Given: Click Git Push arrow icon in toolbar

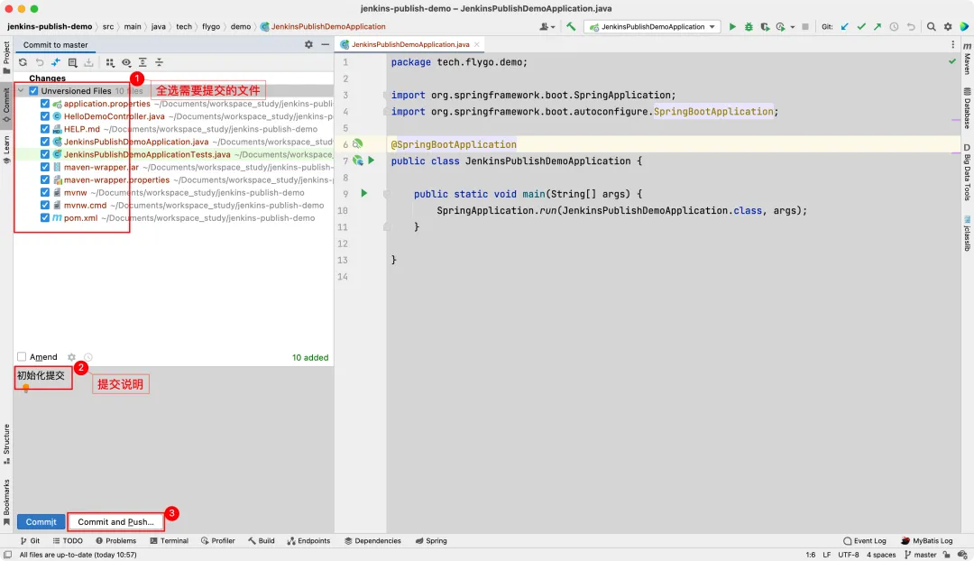Looking at the screenshot, I should click(878, 27).
